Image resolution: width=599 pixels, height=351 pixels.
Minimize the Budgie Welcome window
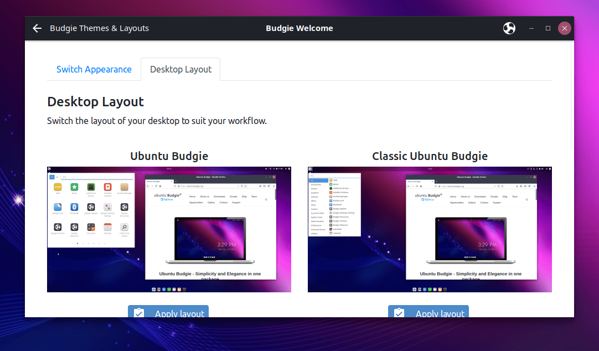[x=531, y=28]
